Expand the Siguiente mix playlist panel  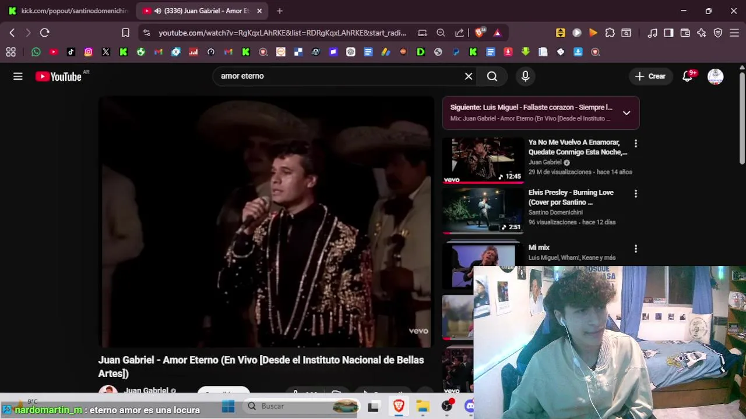627,113
